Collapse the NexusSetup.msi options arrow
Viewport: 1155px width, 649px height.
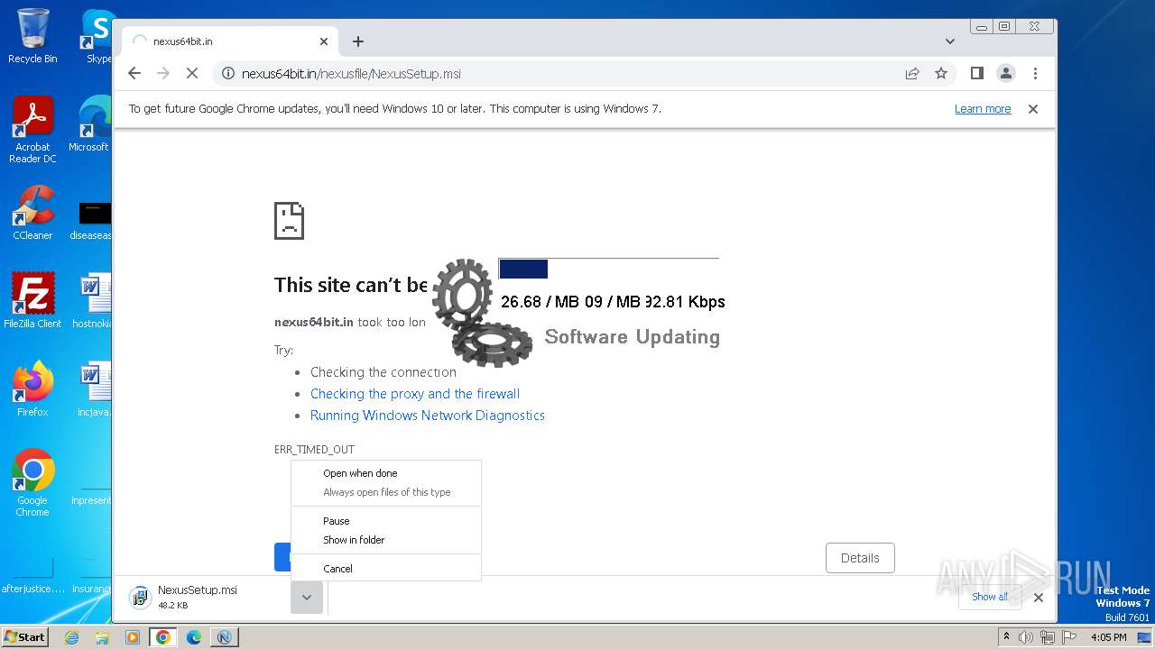pyautogui.click(x=307, y=597)
